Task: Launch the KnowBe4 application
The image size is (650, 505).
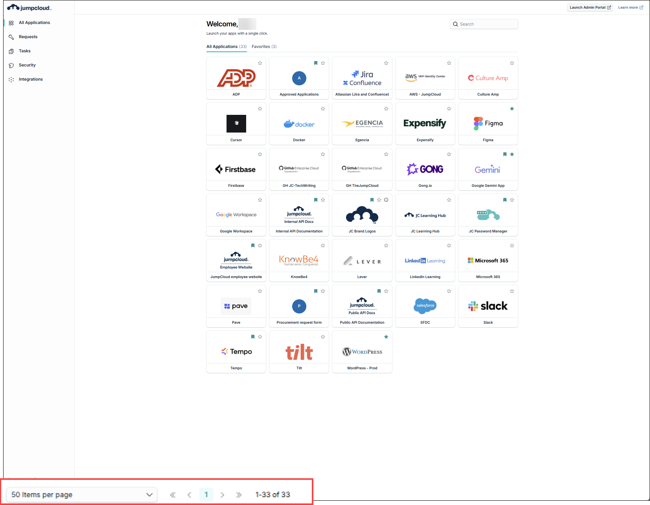Action: click(x=299, y=260)
